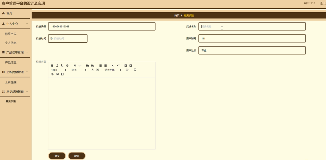Insert a hyperlink in the editor
The width and height of the screenshot is (326, 160).
click(x=52, y=74)
